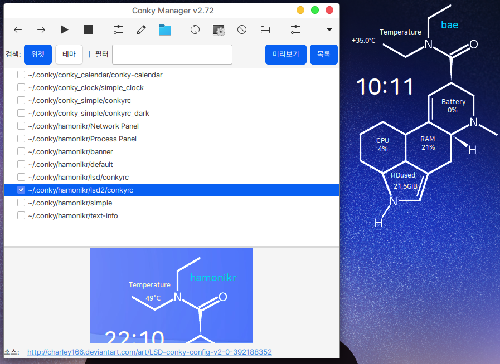Click into the 필터 text field

tap(172, 55)
